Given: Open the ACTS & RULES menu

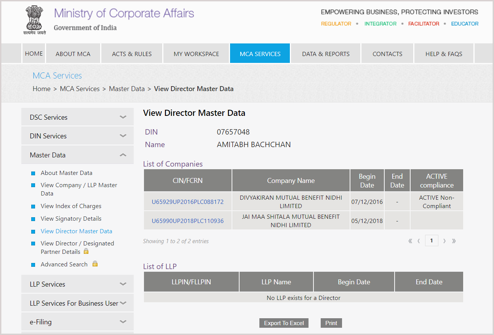Looking at the screenshot, I should [x=132, y=53].
